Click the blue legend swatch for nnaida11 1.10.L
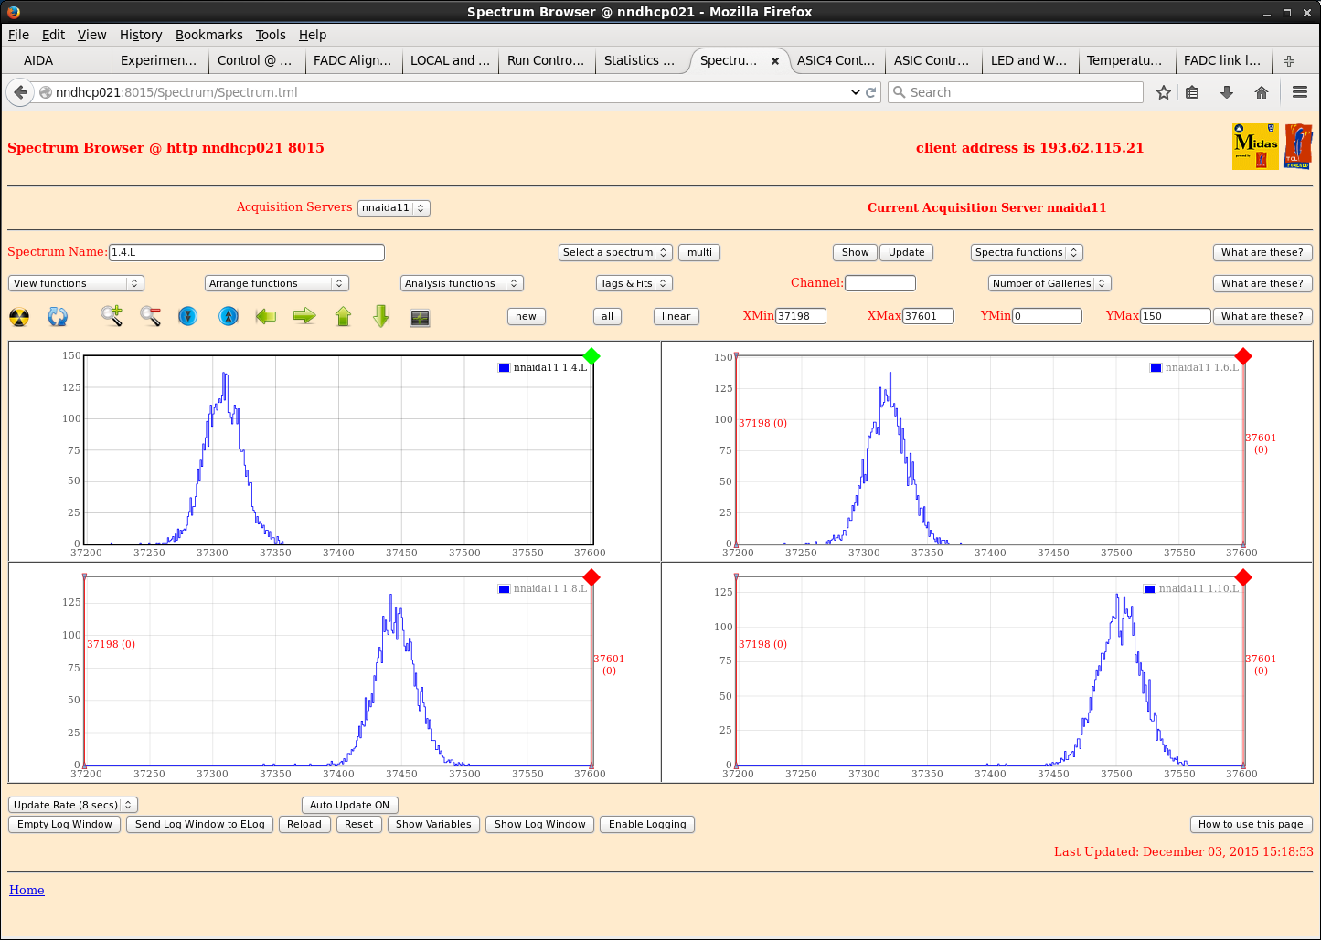The width and height of the screenshot is (1321, 940). (x=1150, y=588)
